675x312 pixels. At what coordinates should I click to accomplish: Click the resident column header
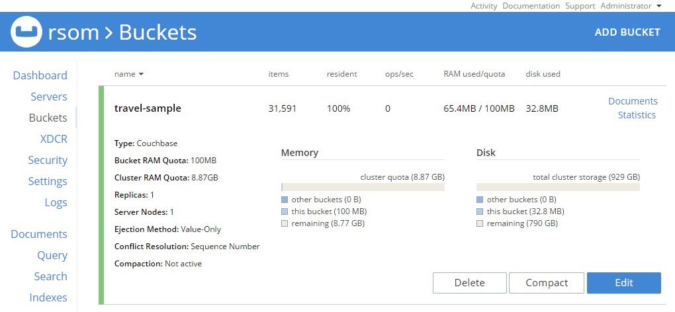click(342, 74)
